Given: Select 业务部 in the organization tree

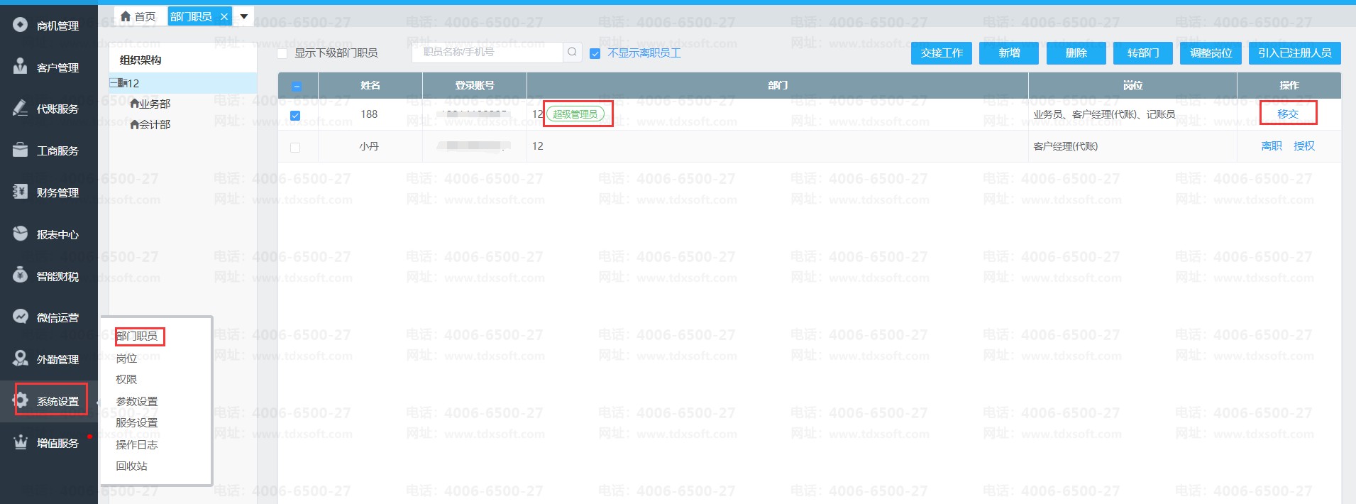Looking at the screenshot, I should coord(154,104).
